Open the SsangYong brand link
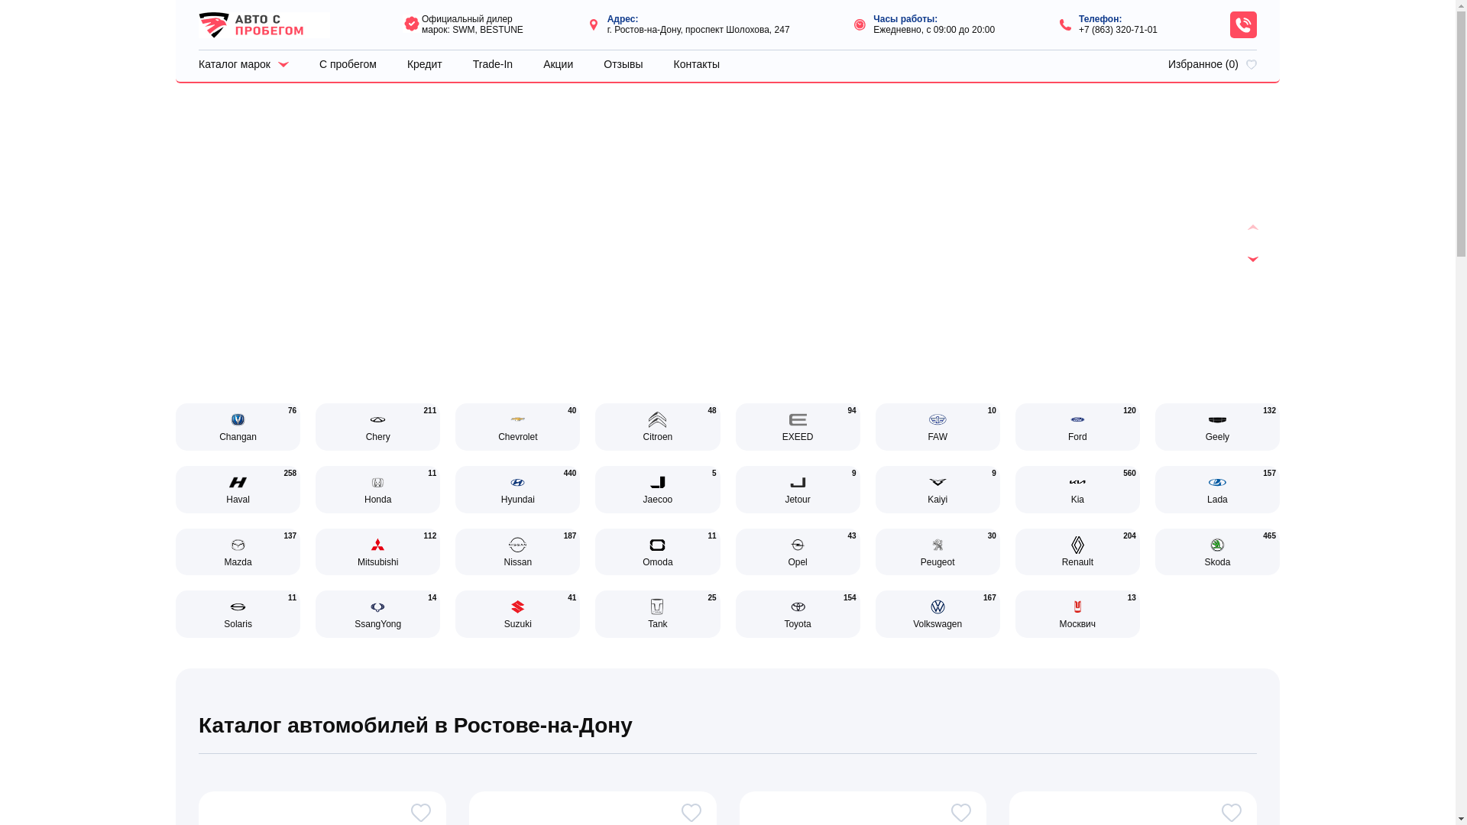The width and height of the screenshot is (1467, 825). pyautogui.click(x=377, y=614)
